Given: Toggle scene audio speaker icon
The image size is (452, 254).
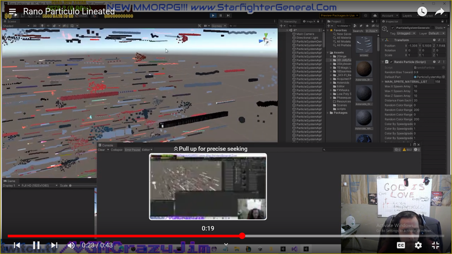Looking at the screenshot, I should [x=48, y=26].
